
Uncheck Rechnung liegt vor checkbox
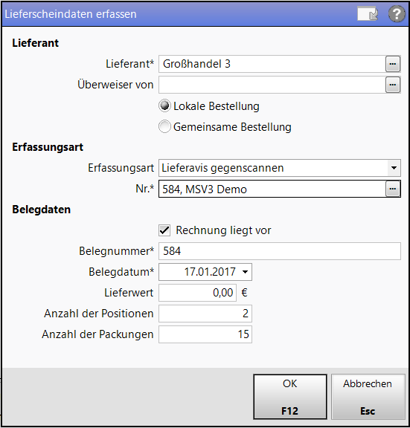click(x=164, y=230)
